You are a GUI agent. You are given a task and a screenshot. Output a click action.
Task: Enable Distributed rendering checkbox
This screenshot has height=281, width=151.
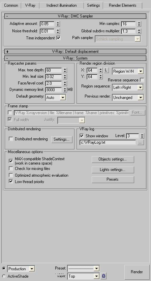pyautogui.click(x=11, y=139)
